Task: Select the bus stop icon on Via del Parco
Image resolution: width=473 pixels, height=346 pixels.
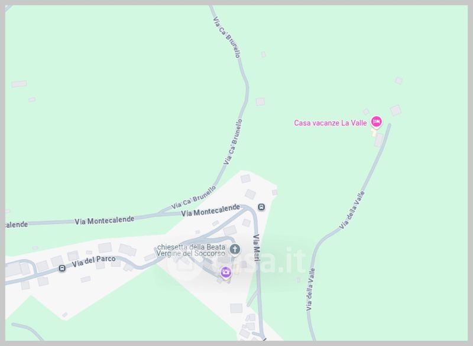Action: [62, 268]
